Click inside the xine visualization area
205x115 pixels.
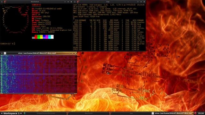click(x=38, y=74)
